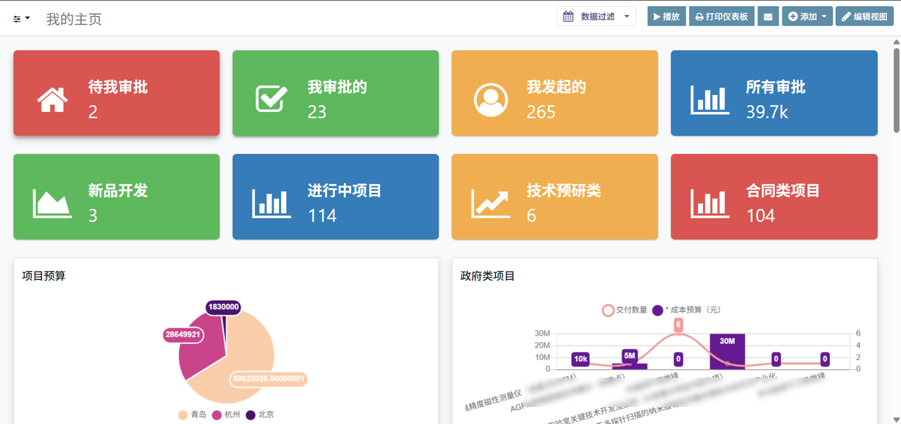The height and width of the screenshot is (424, 901).
Task: Open the 待我审批 card title
Action: coord(118,87)
